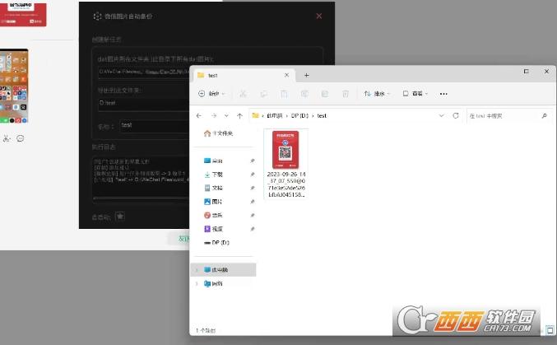
Task: Close the dark backup tool dialog
Action: [x=319, y=16]
